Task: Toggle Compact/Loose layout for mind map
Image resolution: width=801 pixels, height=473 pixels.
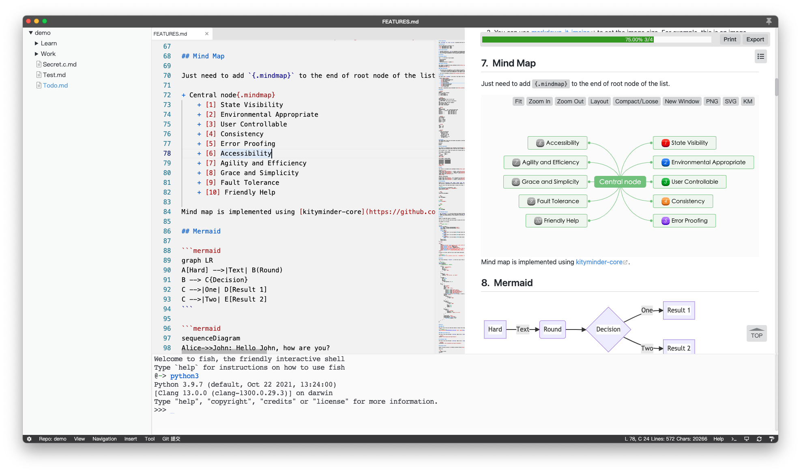Action: [636, 101]
